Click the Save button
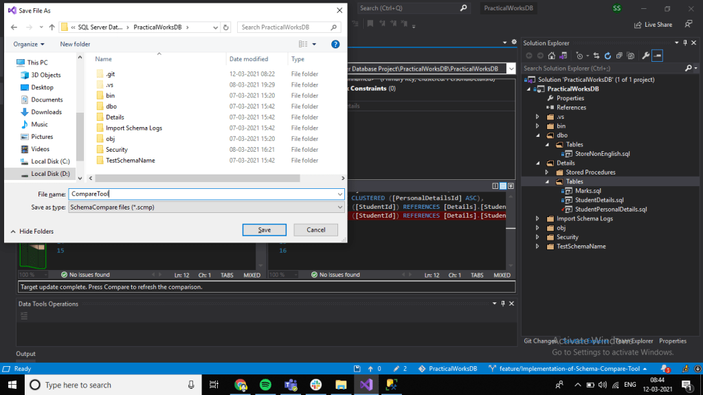703x395 pixels. 264,229
